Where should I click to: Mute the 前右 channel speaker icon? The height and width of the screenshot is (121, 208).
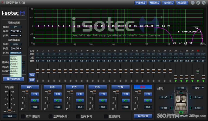click(57, 101)
